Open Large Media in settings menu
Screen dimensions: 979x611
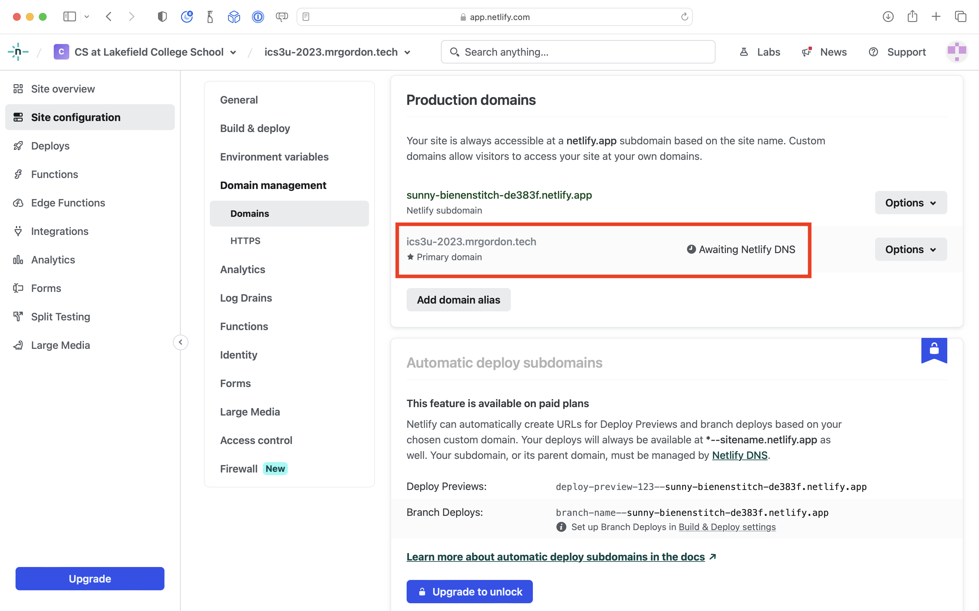point(250,412)
